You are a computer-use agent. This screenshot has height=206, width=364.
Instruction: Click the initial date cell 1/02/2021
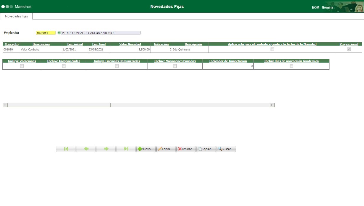coord(75,50)
